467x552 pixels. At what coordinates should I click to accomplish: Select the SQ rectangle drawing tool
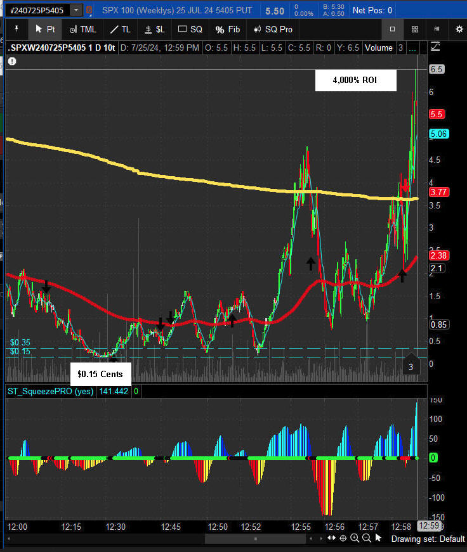click(x=190, y=29)
